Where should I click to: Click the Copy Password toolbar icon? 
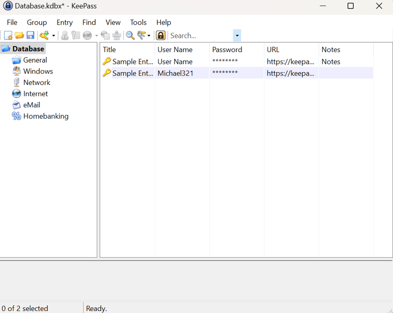pyautogui.click(x=76, y=35)
